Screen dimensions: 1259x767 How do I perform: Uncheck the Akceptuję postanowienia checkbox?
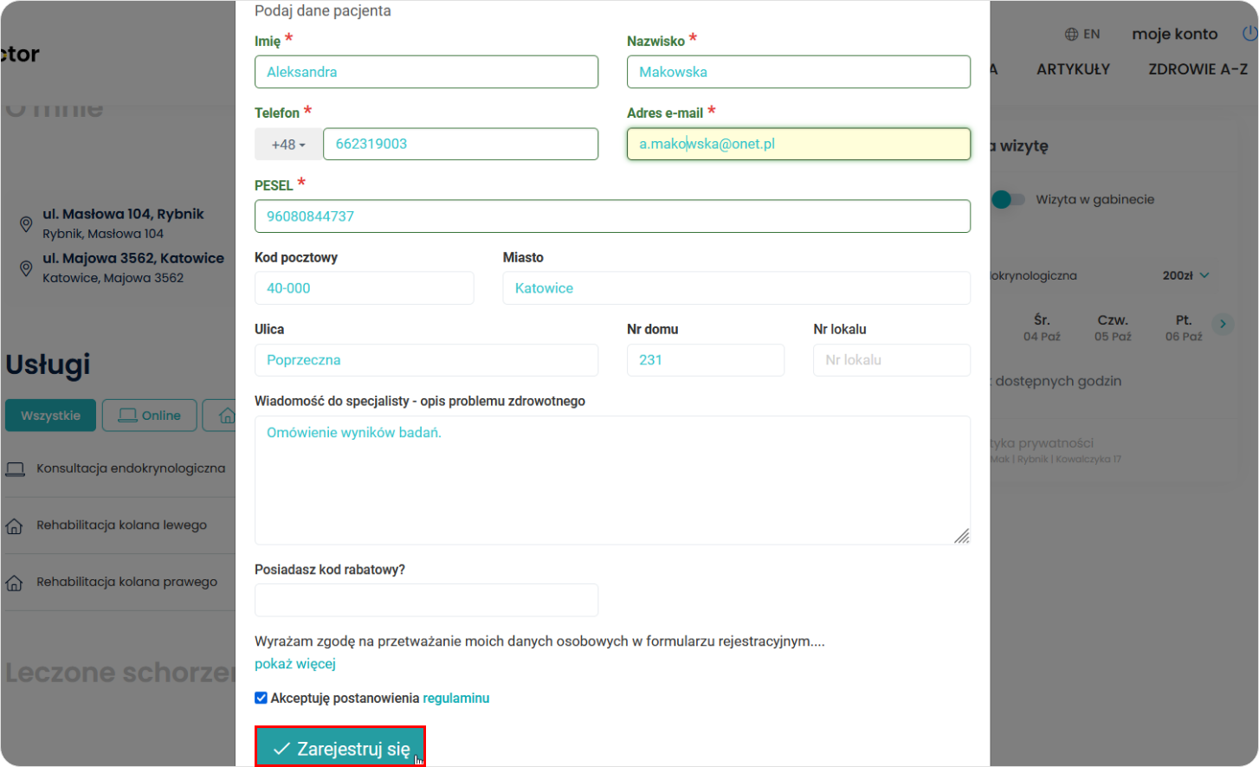(x=261, y=698)
